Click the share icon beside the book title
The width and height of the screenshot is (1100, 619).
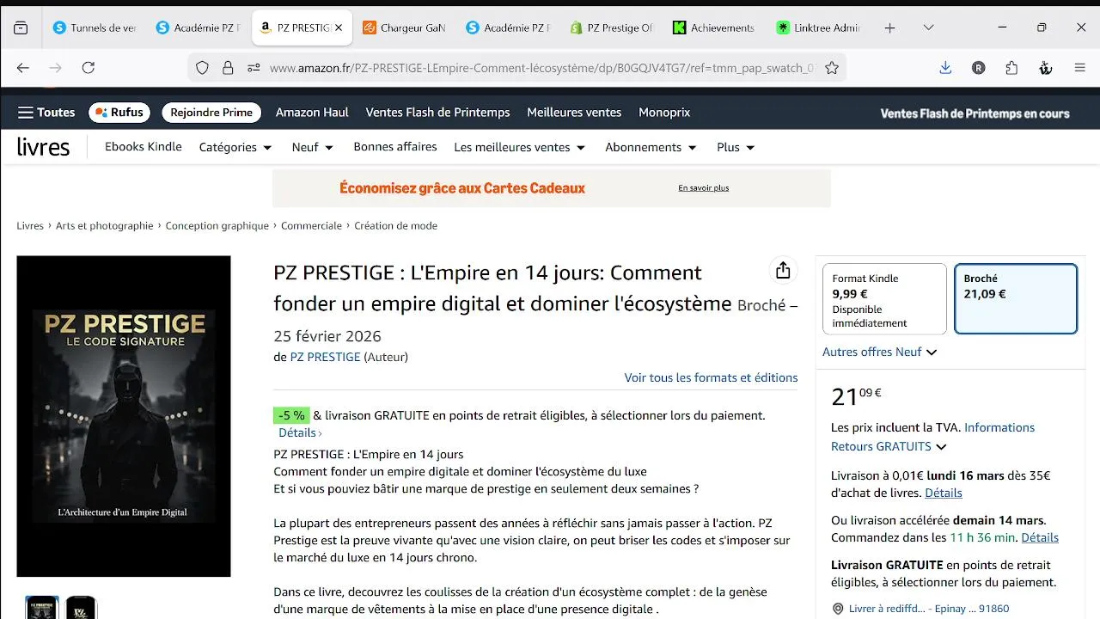[x=783, y=271]
